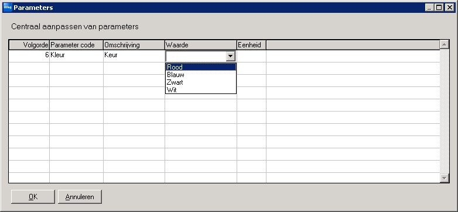Click the Waarde column header
458x212 pixels.
tap(201, 45)
